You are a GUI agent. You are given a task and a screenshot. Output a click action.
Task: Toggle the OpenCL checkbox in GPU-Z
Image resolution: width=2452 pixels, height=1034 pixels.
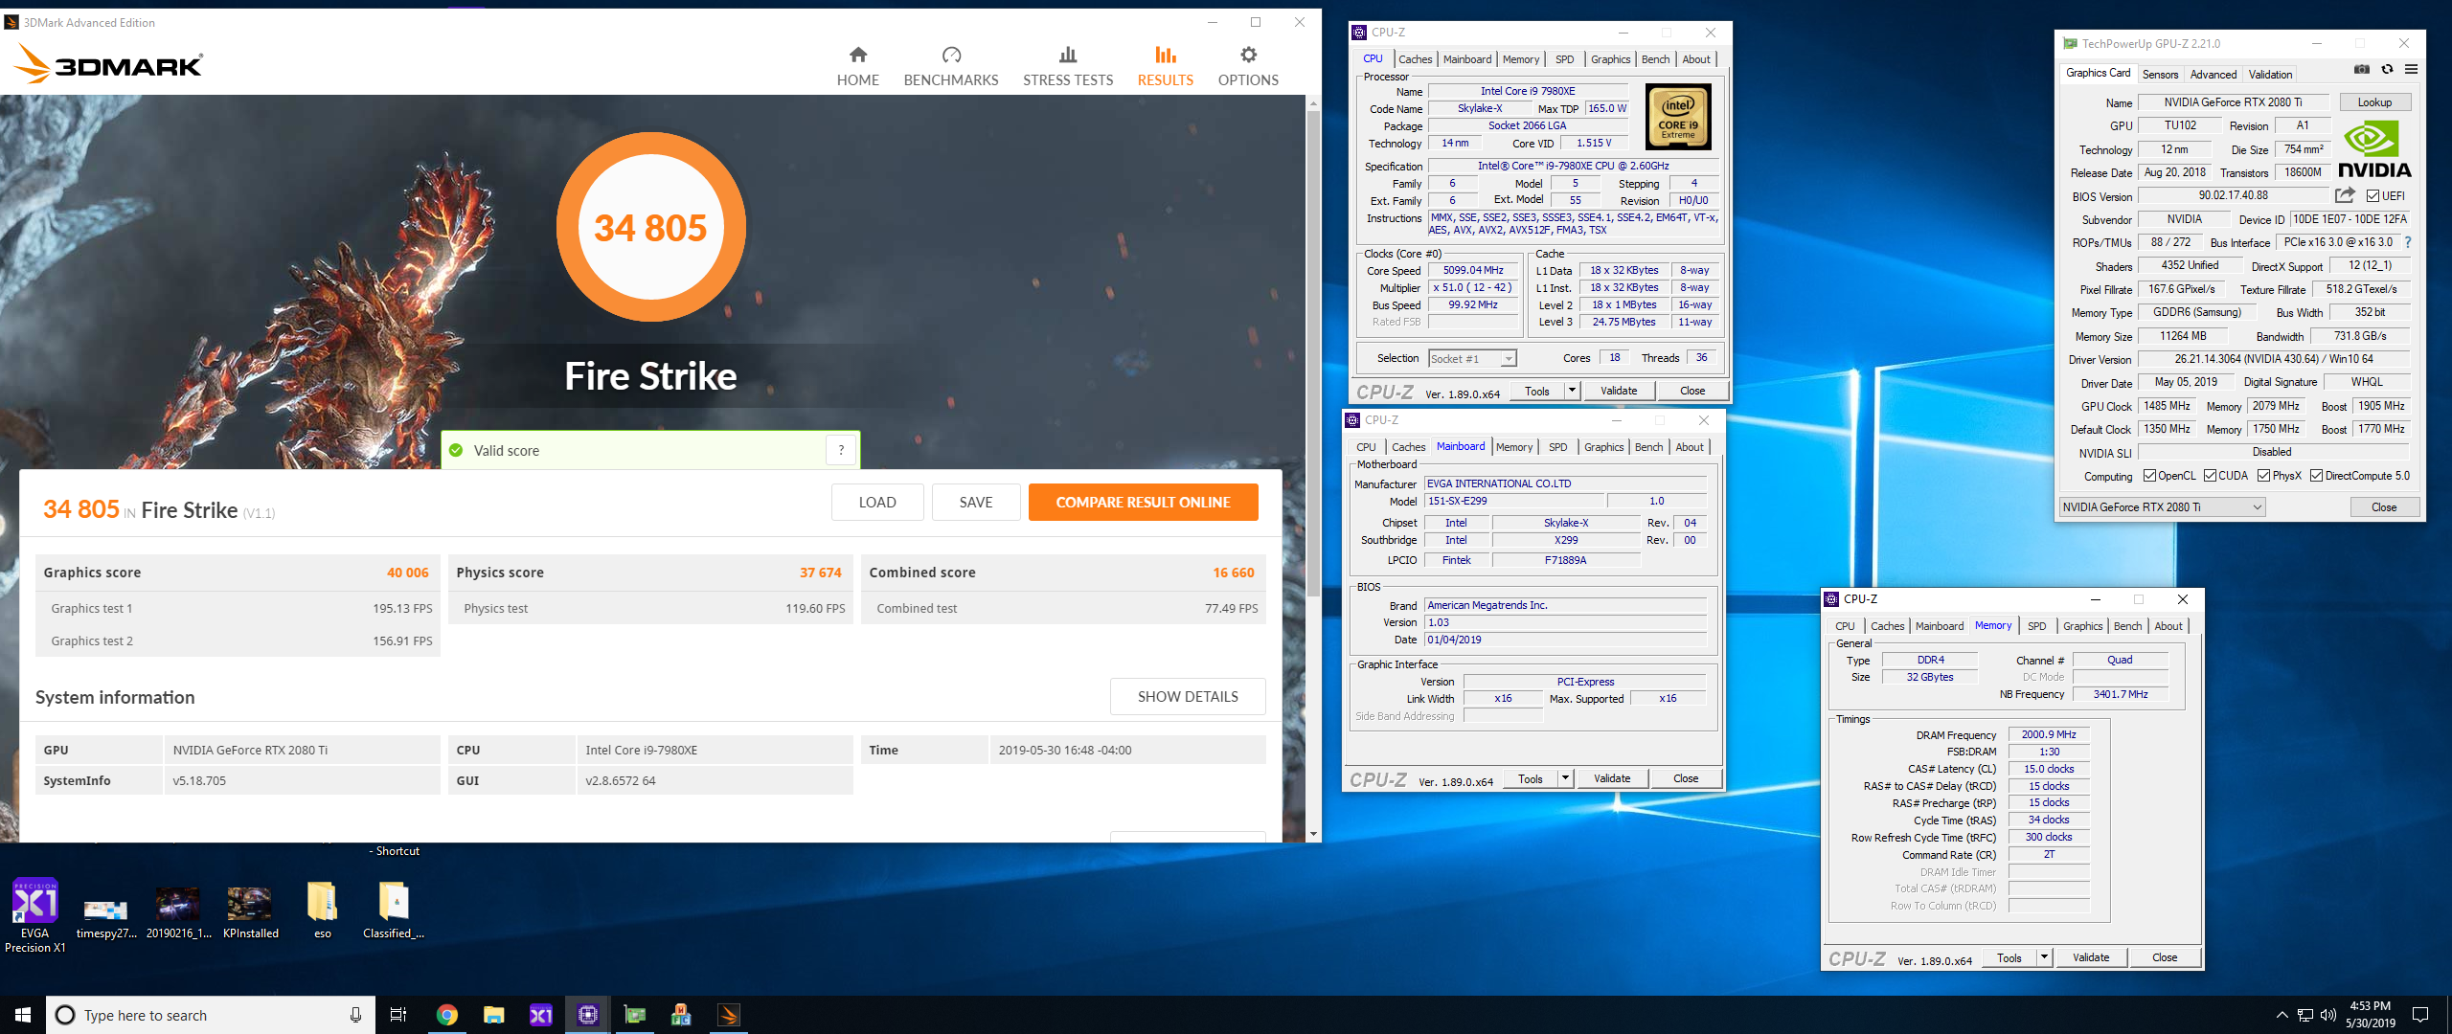pos(2149,476)
